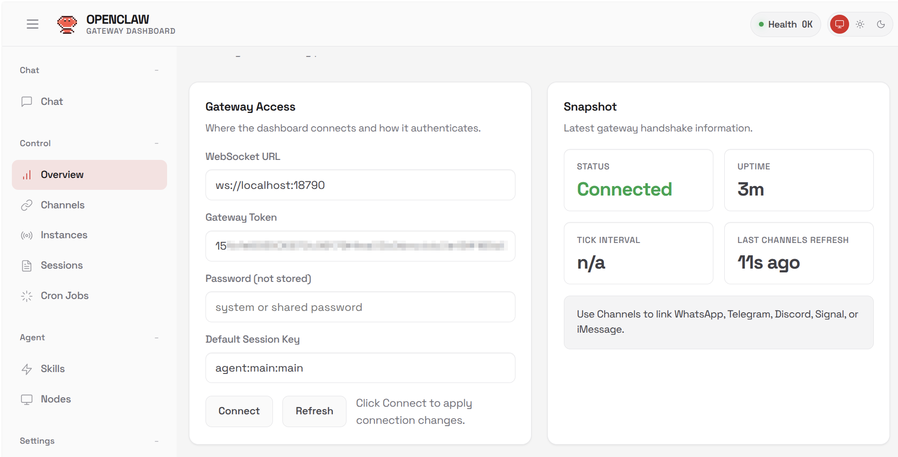Collapse the Settings sidebar section

(x=156, y=441)
